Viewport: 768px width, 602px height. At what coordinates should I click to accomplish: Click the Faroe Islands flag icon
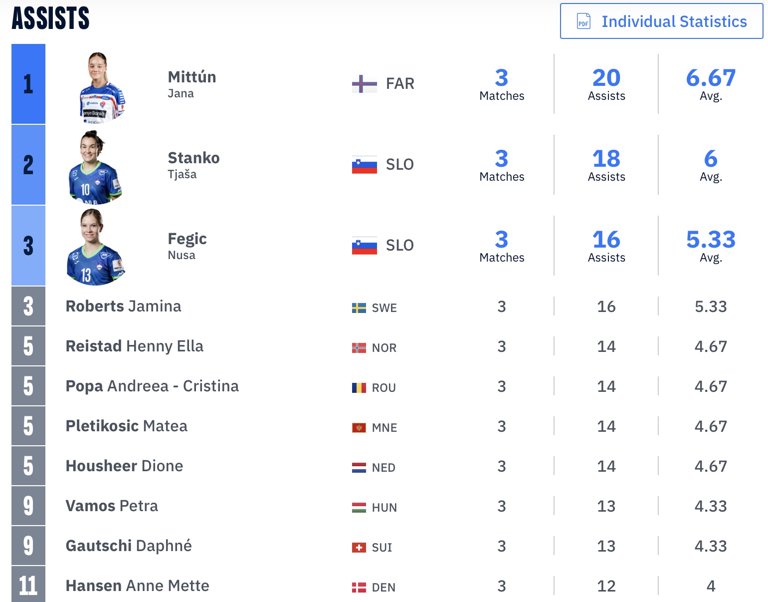tap(364, 84)
